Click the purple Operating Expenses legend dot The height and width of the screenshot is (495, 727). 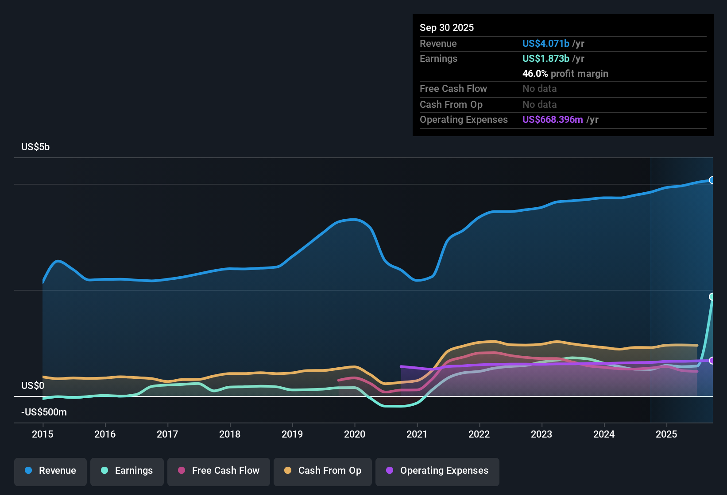click(390, 470)
